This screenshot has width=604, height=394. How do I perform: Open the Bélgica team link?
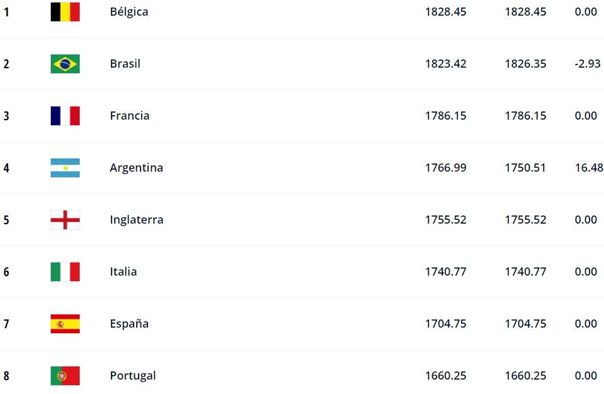(x=129, y=12)
